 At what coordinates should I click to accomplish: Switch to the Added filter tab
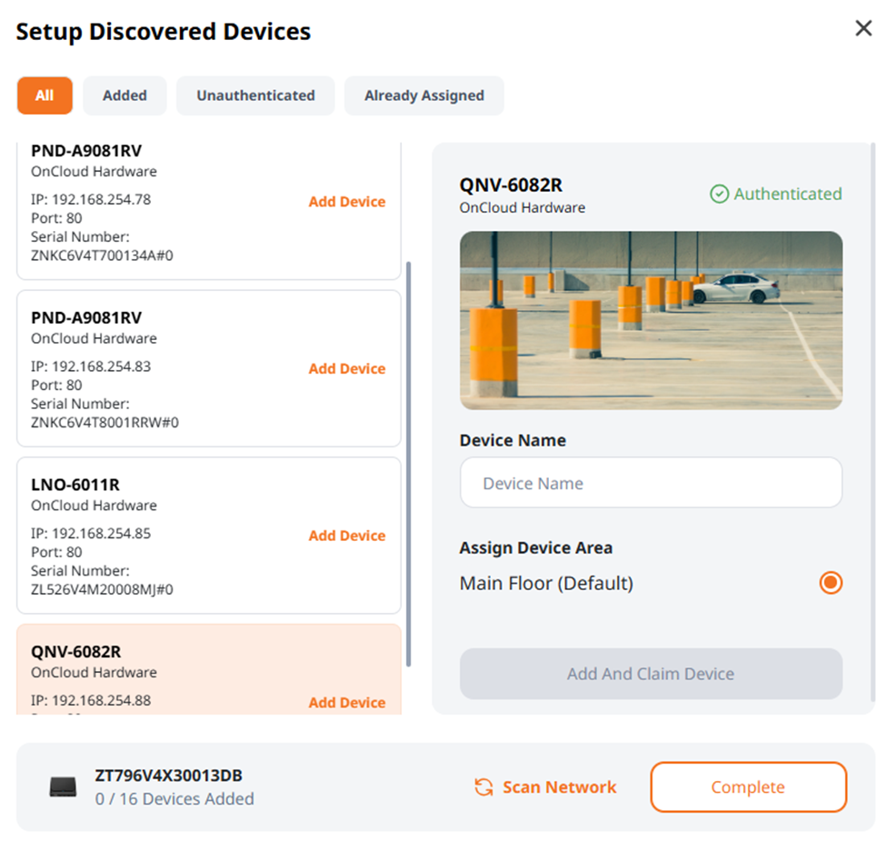coord(124,95)
